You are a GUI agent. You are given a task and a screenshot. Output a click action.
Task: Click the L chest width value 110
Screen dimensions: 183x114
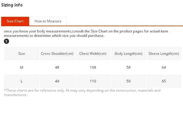93,81
